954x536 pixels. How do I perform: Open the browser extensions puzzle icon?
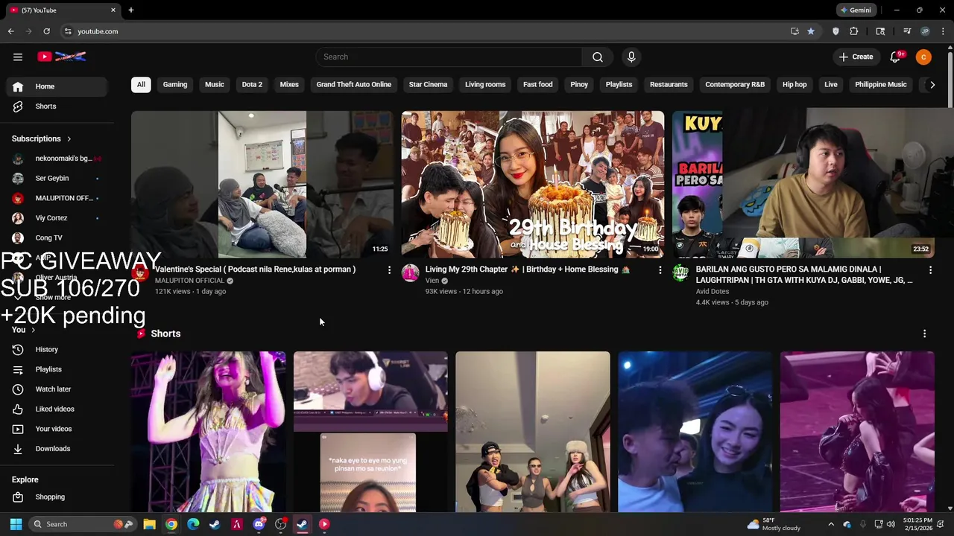(x=854, y=31)
